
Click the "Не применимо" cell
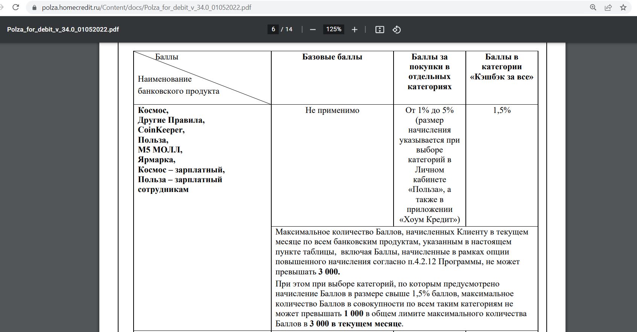coord(332,110)
